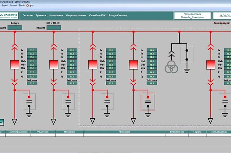This screenshot has width=231, height=153.
Task: Click the bus temperature value of Ввод 1
Action: (32, 83)
